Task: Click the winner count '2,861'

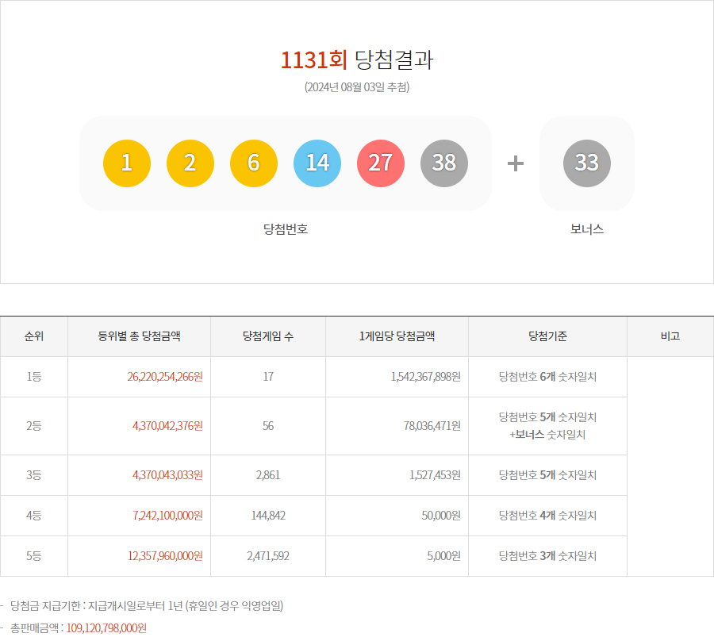Action: click(268, 475)
